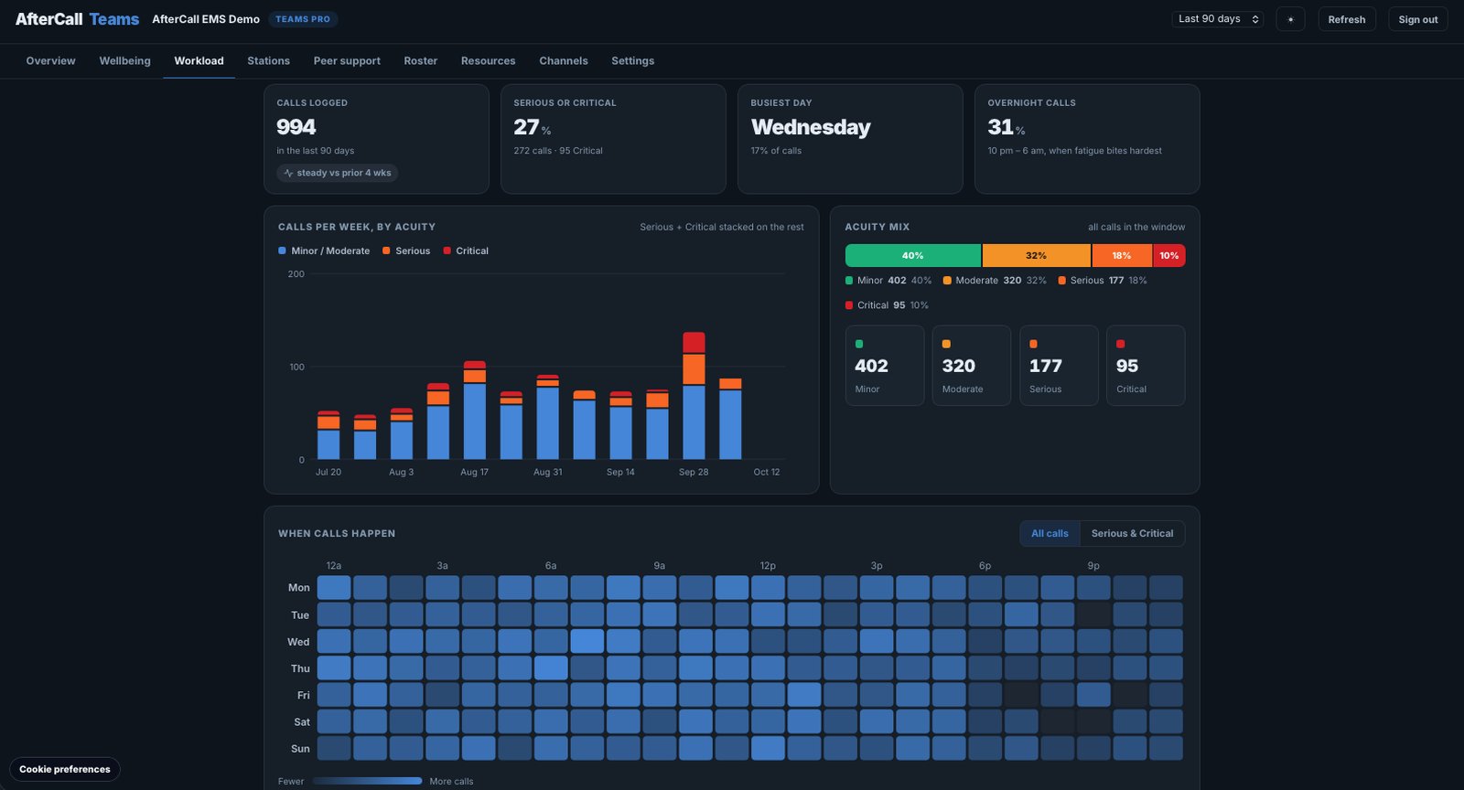Click the tallest bar in weekly calls chart

pos(694,396)
